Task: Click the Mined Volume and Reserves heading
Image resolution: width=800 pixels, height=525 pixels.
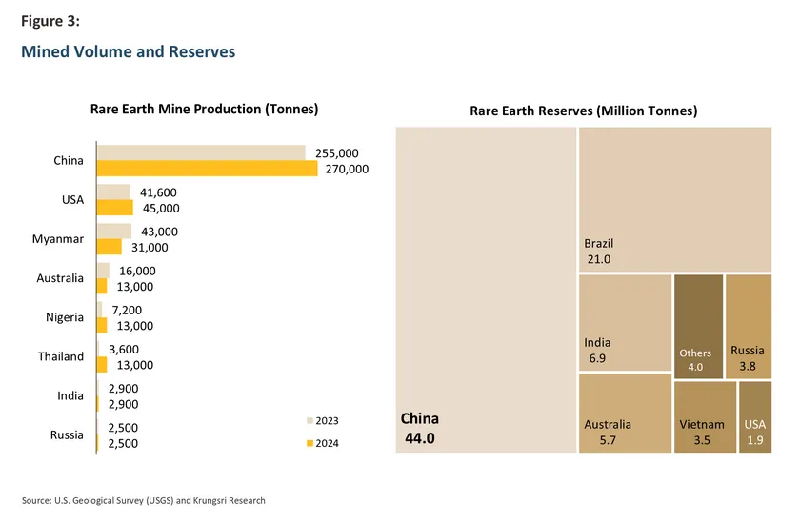Action: point(128,51)
